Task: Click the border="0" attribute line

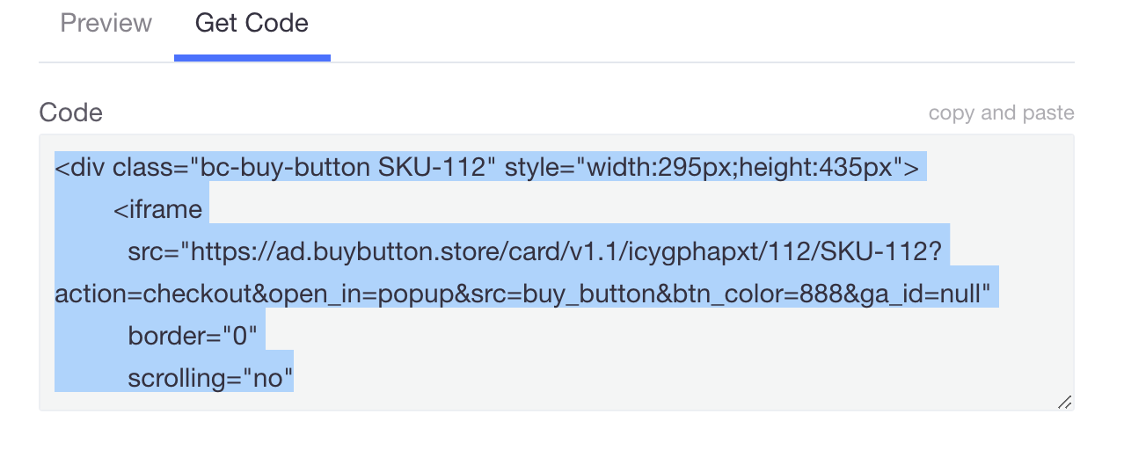Action: (192, 337)
